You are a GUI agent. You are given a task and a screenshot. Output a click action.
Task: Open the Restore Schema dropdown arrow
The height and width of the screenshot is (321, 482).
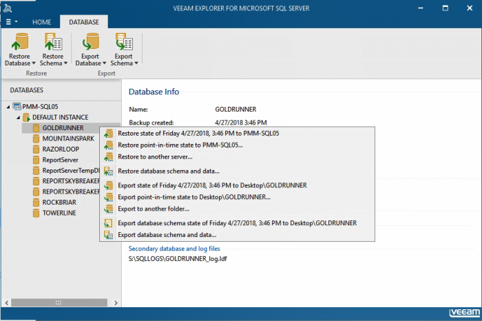pos(65,63)
